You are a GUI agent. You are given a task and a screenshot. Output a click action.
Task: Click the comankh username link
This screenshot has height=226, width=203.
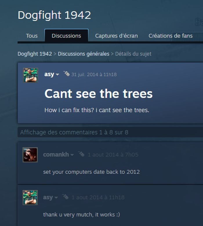56,155
